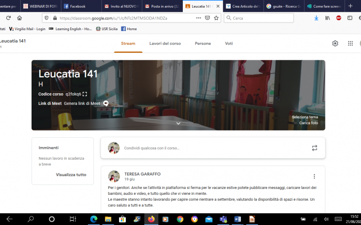361x225 pixels.
Task: Switch to Crea Articolo del browser tab
Action: coord(243,6)
